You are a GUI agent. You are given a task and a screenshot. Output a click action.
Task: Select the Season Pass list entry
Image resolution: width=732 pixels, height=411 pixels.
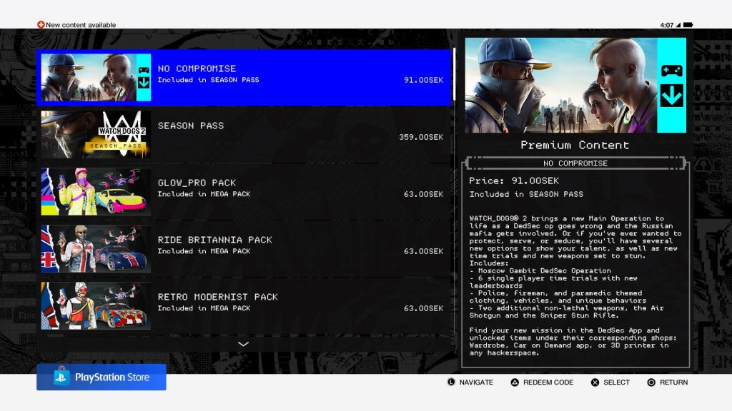tap(244, 135)
